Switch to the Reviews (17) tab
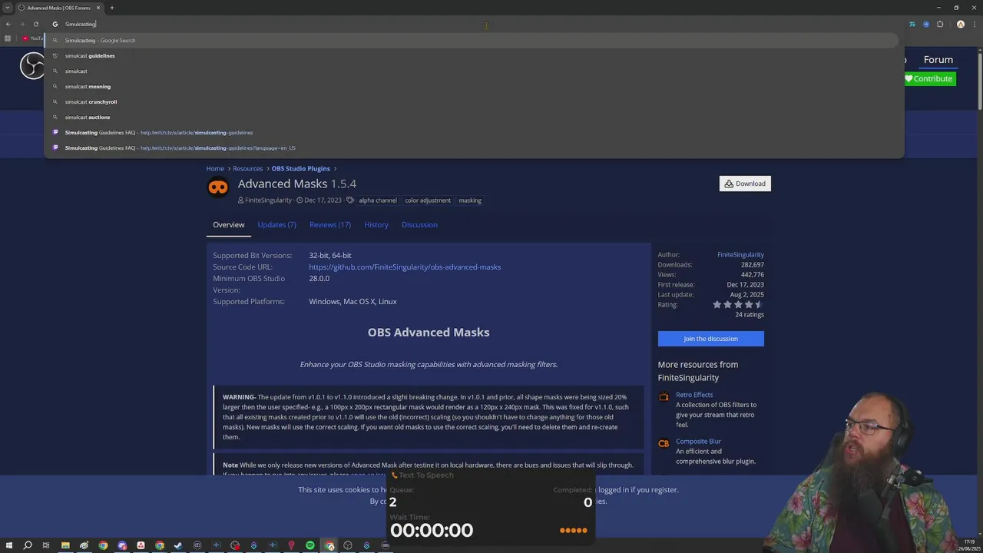This screenshot has height=553, width=983. point(330,224)
